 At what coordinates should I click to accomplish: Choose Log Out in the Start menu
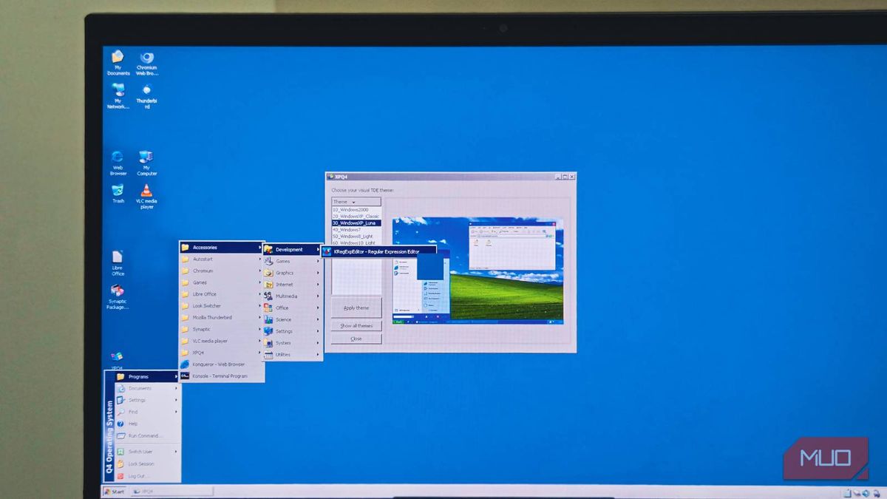point(146,475)
